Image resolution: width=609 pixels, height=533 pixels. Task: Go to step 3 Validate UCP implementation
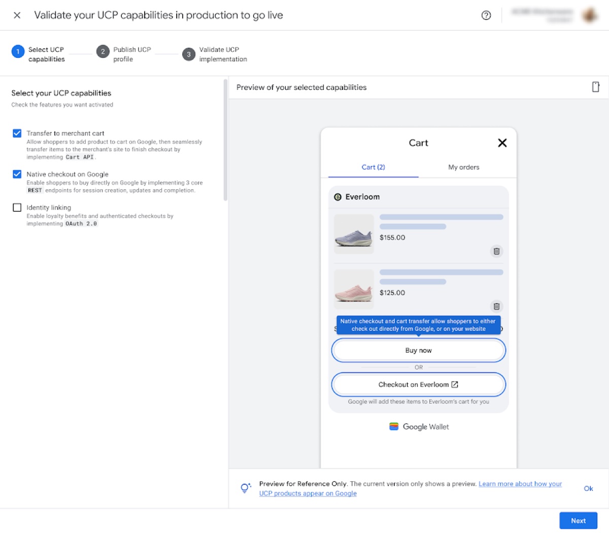(215, 54)
